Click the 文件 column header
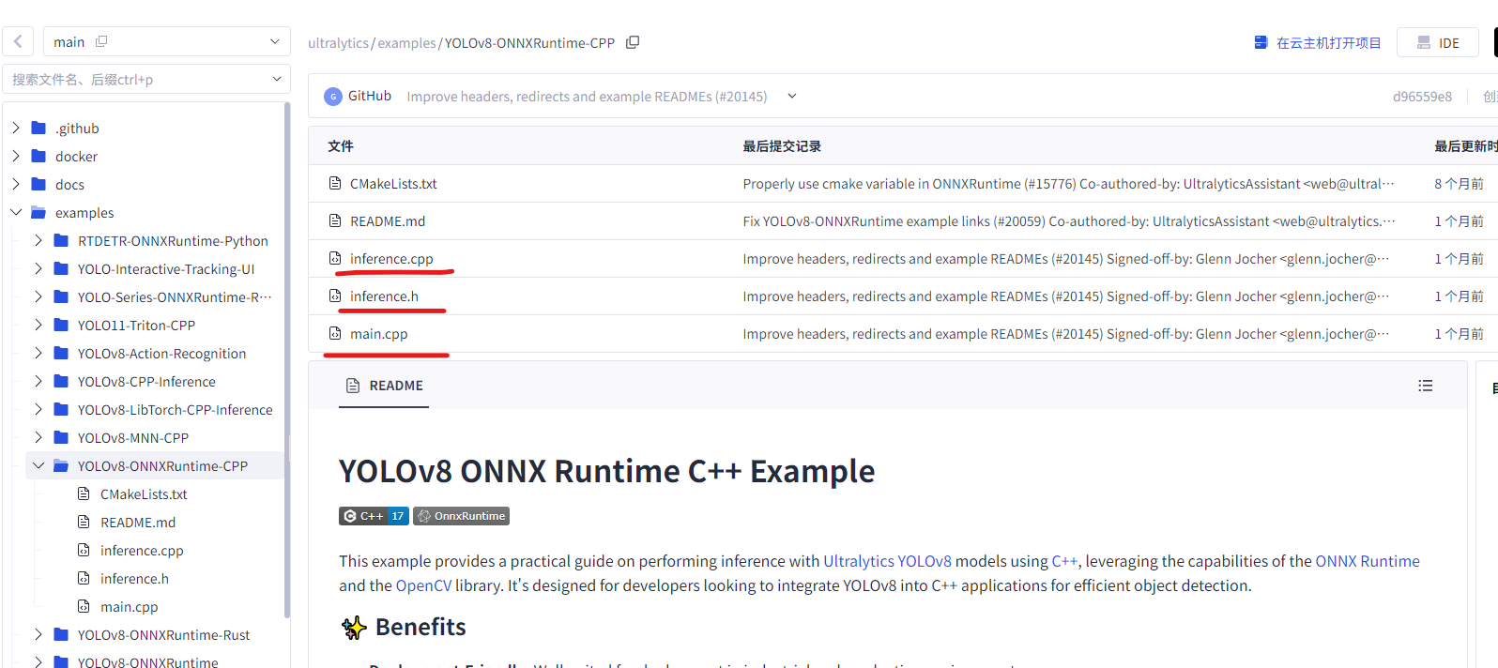This screenshot has height=668, width=1498. click(341, 146)
